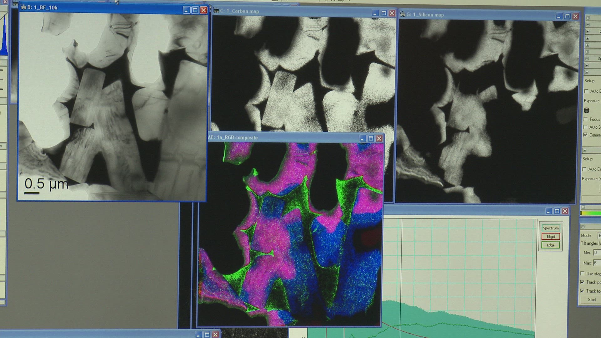Select the green Edge legend button
This screenshot has width=601, height=338.
551,245
